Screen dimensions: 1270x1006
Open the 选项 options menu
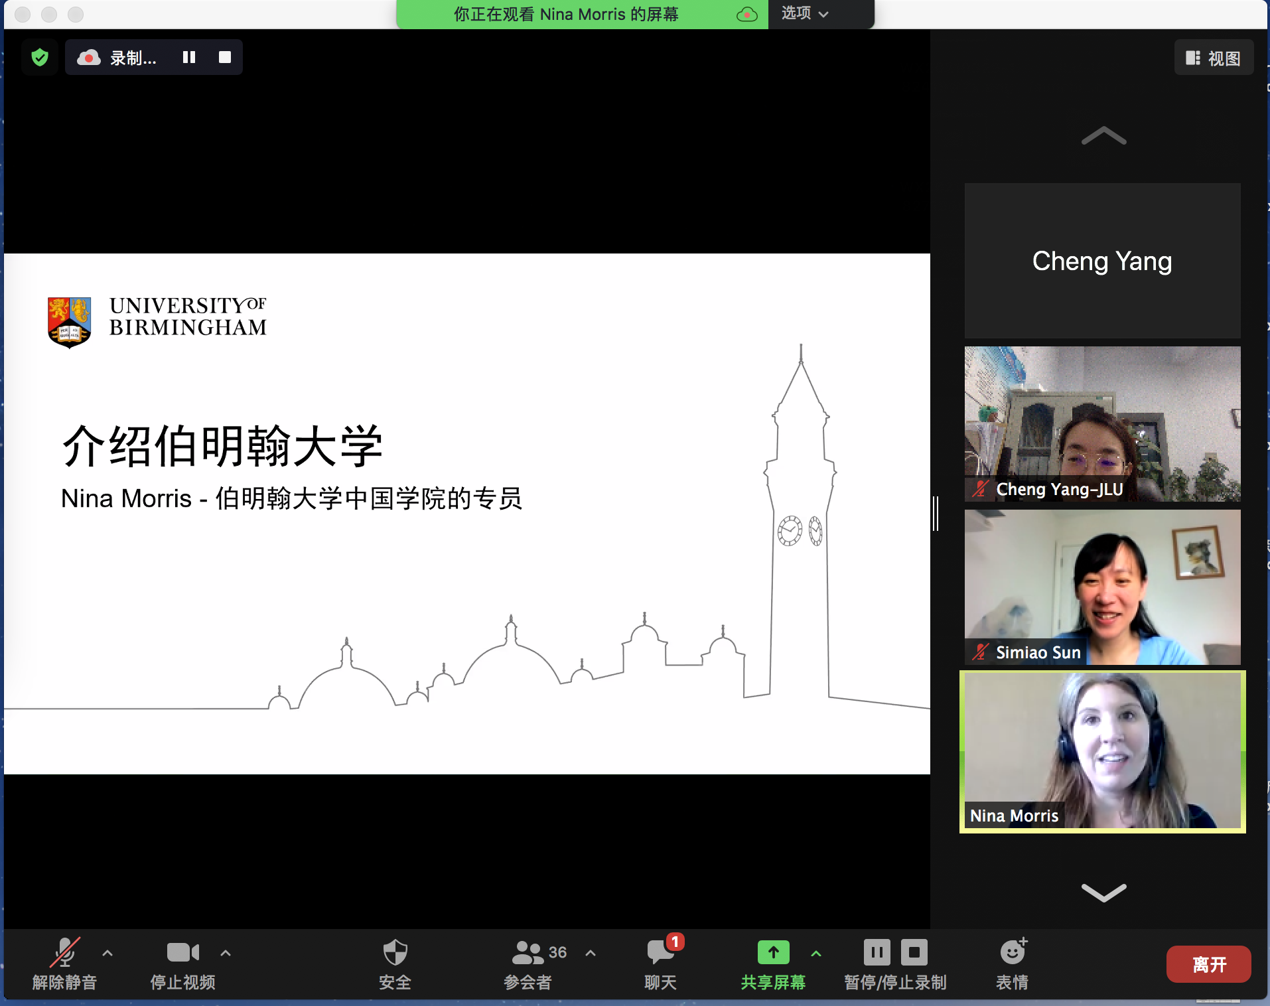click(804, 14)
